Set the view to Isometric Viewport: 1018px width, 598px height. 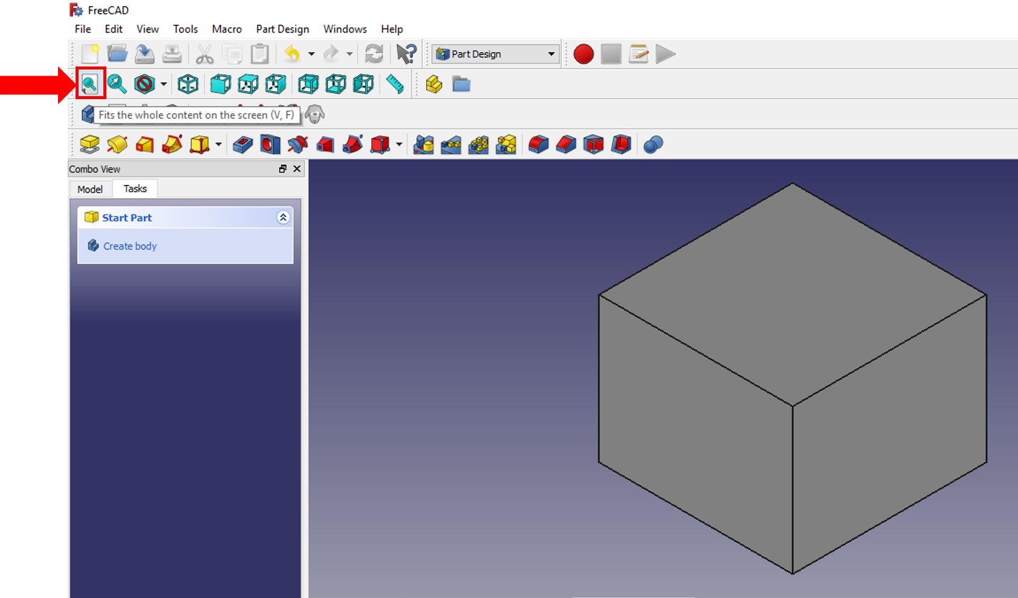click(188, 85)
